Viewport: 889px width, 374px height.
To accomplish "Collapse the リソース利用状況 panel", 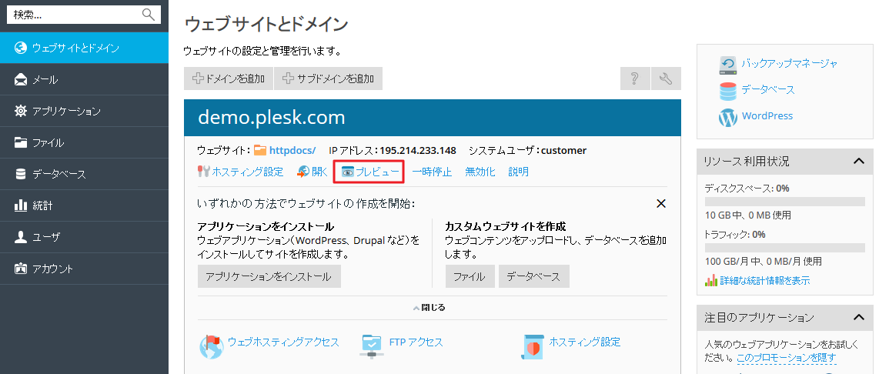I will tap(859, 161).
